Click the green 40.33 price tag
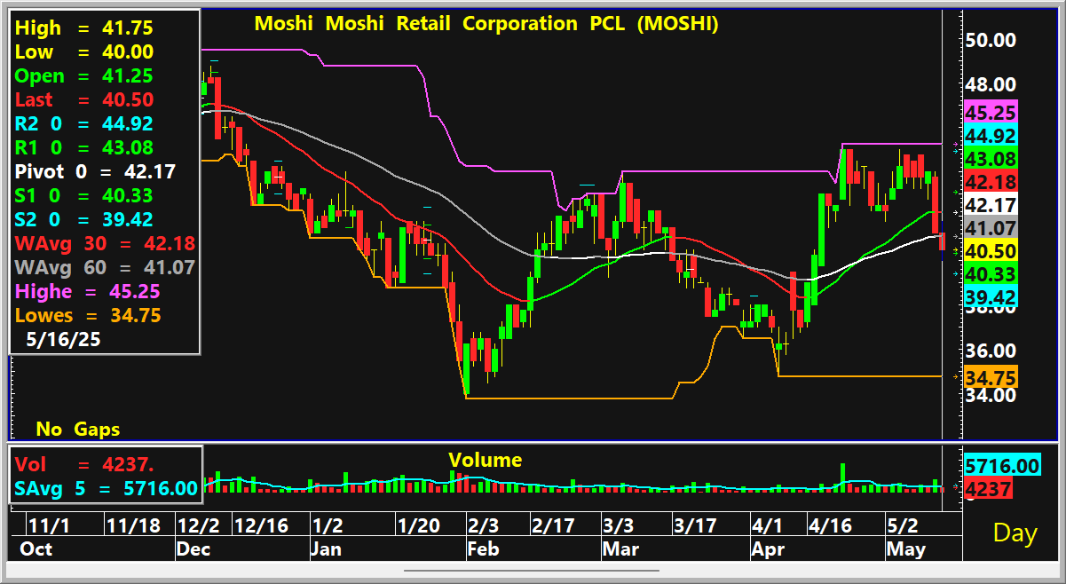1066x584 pixels. click(x=991, y=274)
